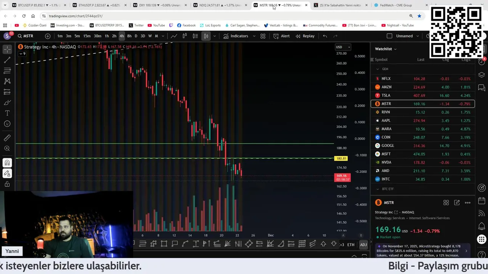Select the zoom in tool

coord(7,148)
